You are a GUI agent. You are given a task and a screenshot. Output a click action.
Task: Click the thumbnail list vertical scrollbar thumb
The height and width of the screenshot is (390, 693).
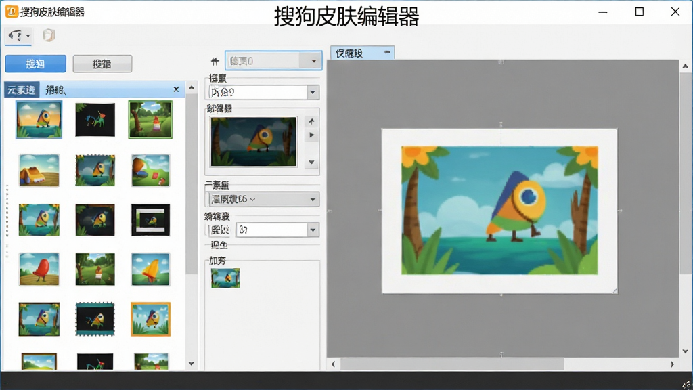[x=192, y=183]
